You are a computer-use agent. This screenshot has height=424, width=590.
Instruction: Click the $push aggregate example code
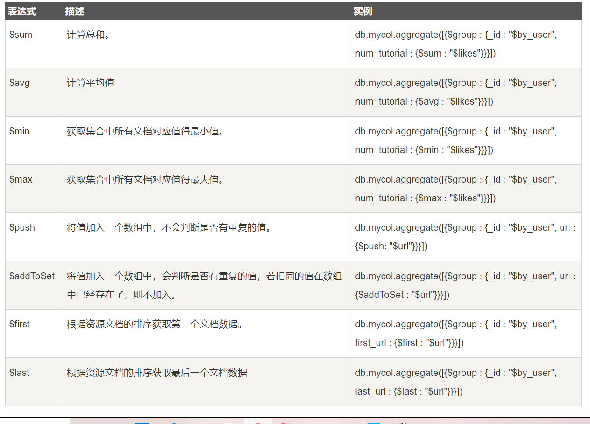tap(465, 237)
